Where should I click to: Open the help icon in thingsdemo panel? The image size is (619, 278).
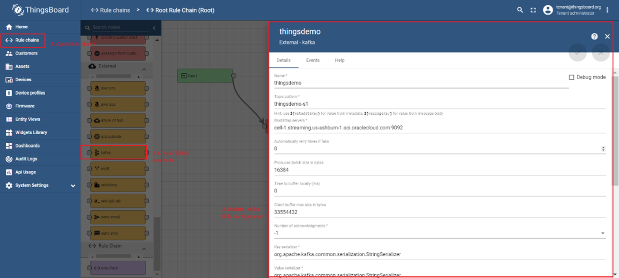click(594, 36)
